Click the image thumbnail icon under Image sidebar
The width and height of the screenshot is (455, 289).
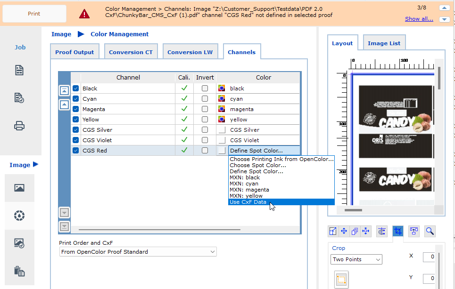[19, 188]
